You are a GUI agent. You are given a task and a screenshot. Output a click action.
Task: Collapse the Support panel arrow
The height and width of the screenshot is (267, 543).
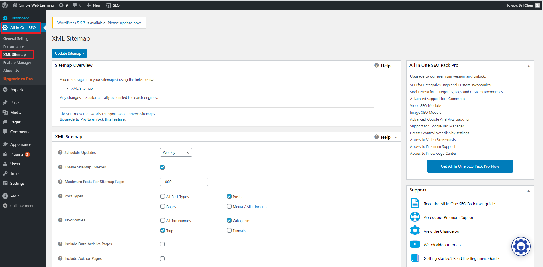click(528, 191)
